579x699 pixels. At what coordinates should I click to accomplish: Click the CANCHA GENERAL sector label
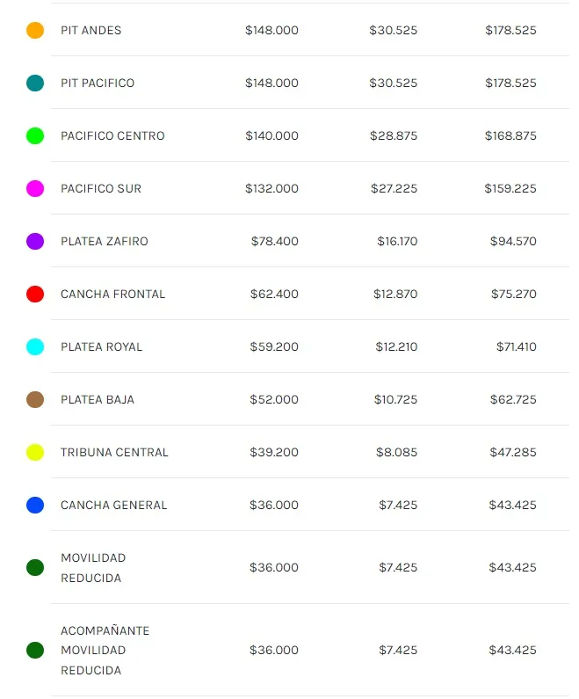113,506
